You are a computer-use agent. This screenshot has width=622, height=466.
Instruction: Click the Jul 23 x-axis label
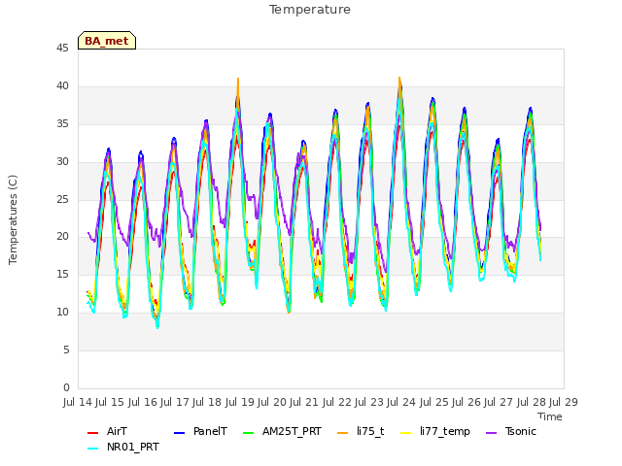click(369, 402)
